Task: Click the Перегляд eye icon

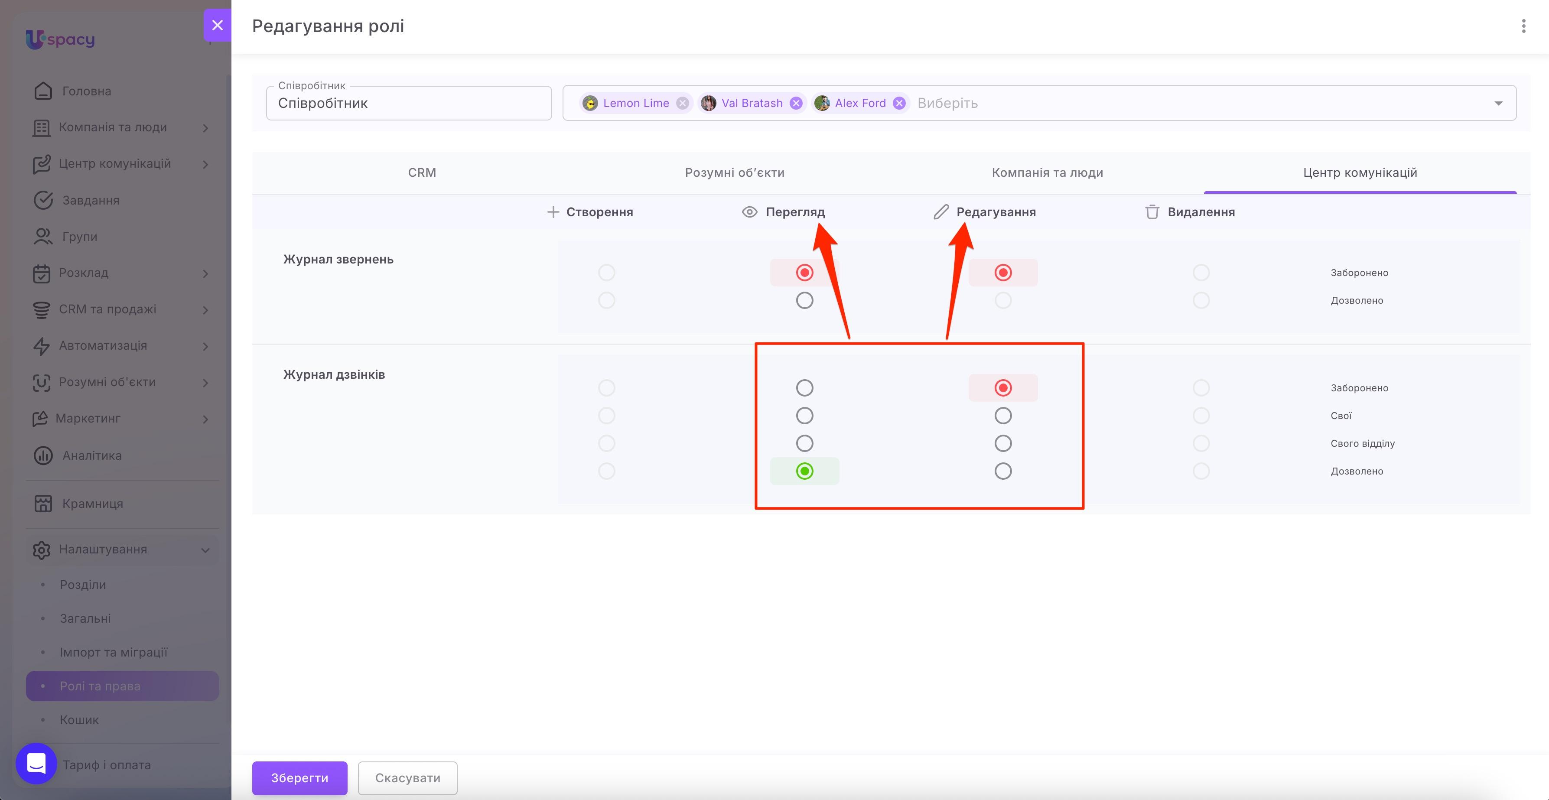Action: click(x=749, y=212)
